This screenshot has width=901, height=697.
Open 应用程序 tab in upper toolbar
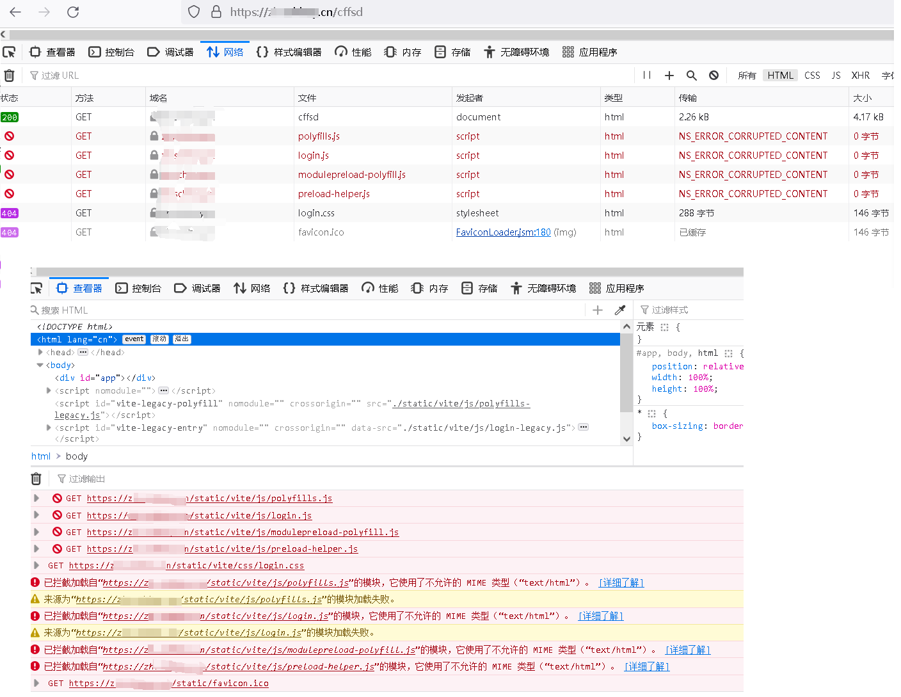[589, 52]
